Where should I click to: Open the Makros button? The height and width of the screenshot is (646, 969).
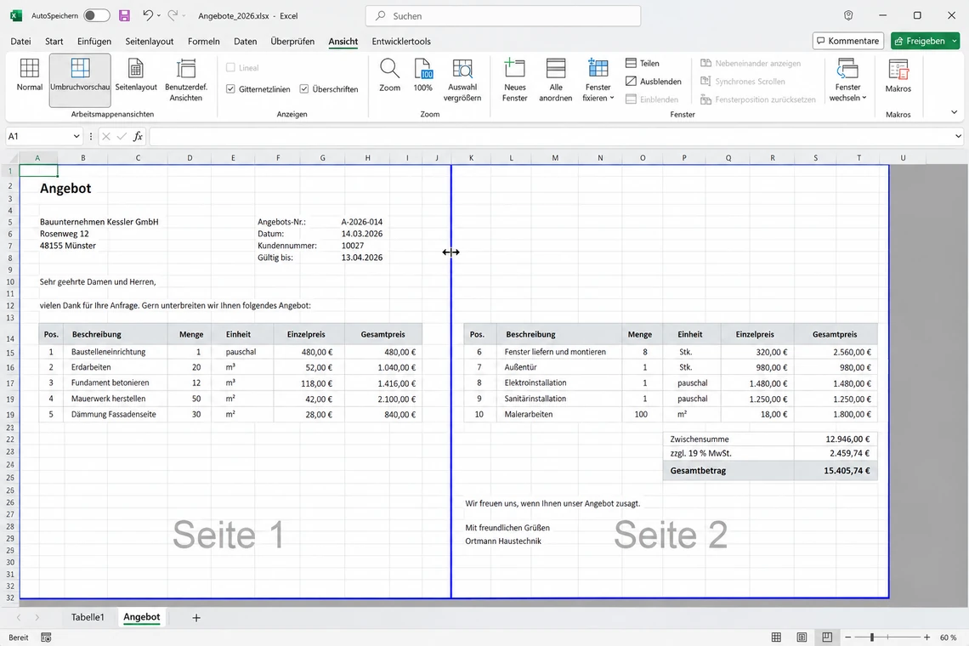[x=898, y=76]
